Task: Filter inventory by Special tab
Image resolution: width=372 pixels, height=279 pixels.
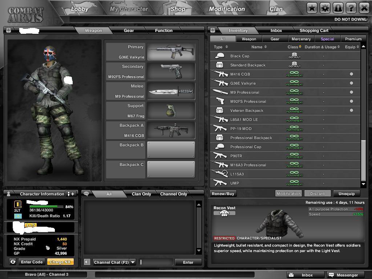Action: coord(327,39)
